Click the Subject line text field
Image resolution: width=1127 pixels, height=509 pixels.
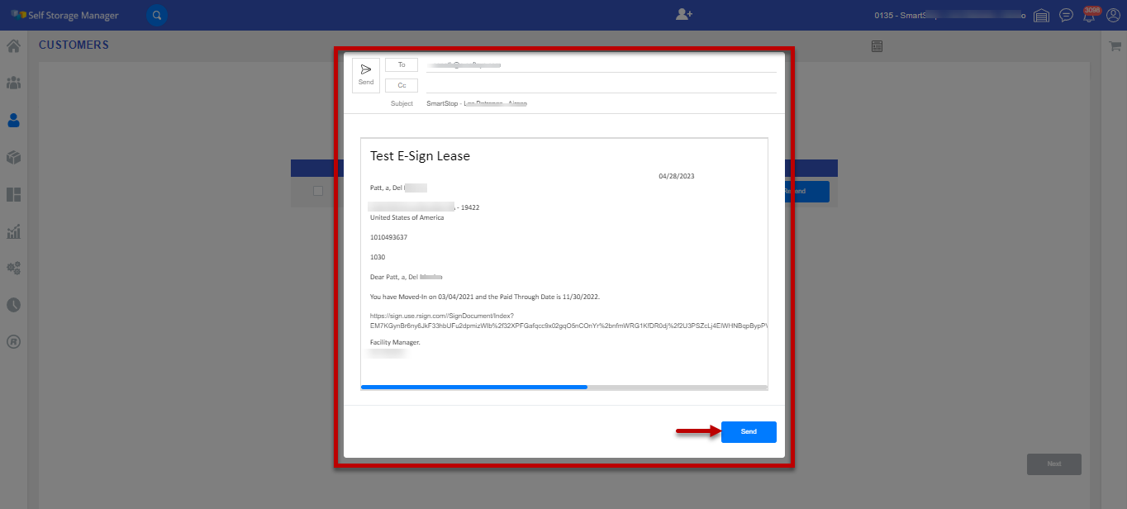(x=601, y=104)
